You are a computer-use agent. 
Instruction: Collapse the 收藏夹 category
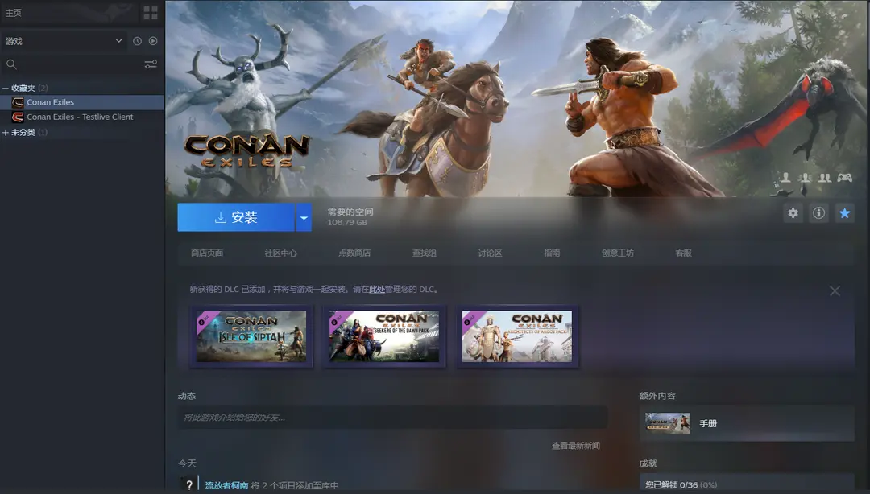click(6, 89)
